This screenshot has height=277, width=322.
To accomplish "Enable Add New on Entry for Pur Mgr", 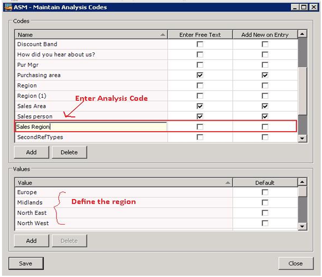I will pos(265,65).
